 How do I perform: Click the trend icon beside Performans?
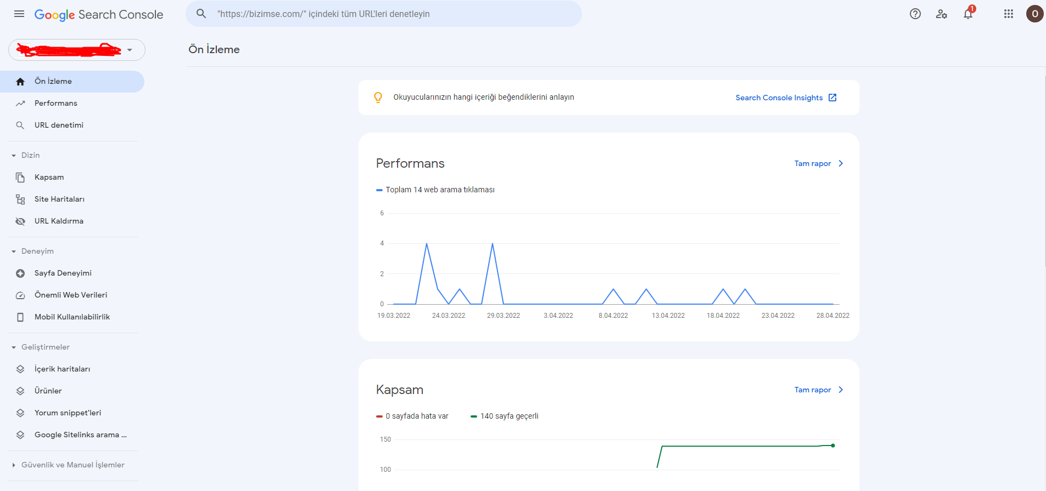[20, 104]
